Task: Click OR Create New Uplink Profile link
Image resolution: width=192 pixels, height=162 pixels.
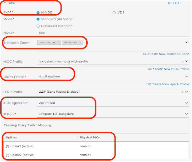Action: [x=167, y=84]
